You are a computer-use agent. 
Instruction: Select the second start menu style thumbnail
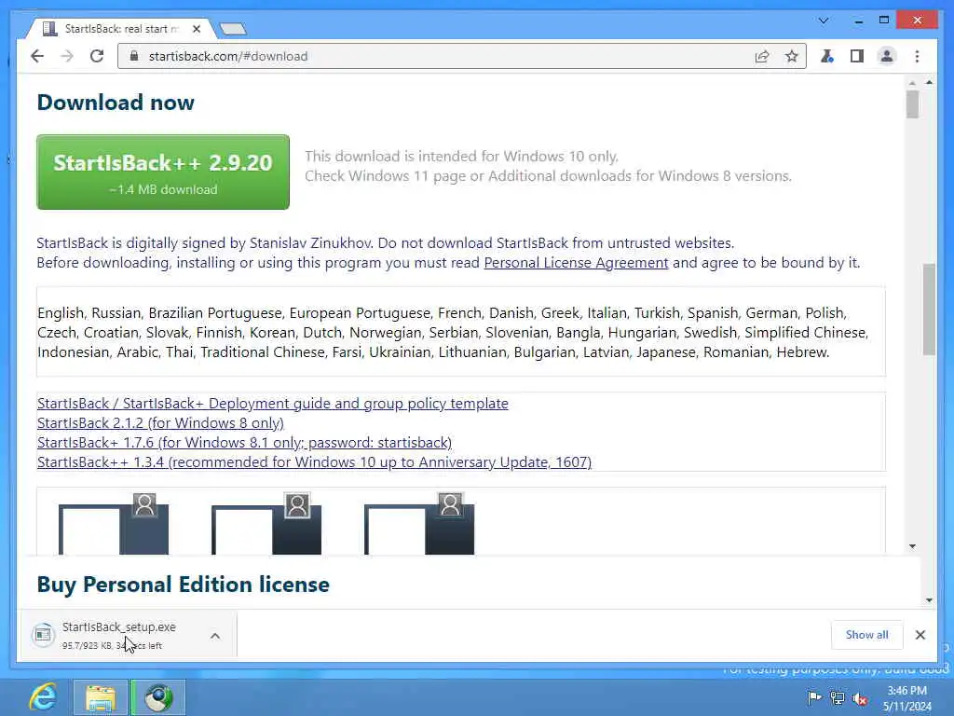click(x=266, y=524)
